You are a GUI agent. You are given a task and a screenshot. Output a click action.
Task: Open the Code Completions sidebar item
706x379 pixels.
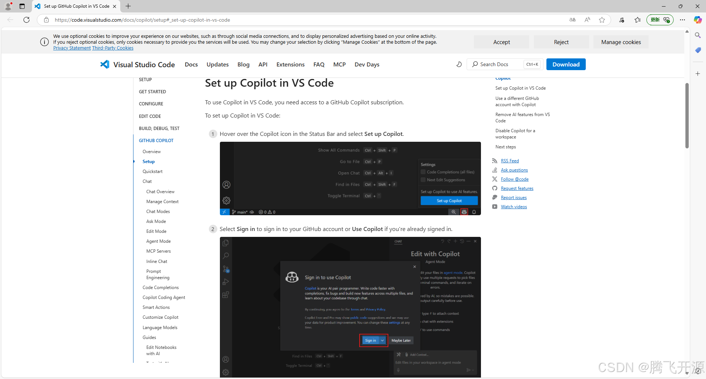click(x=161, y=288)
